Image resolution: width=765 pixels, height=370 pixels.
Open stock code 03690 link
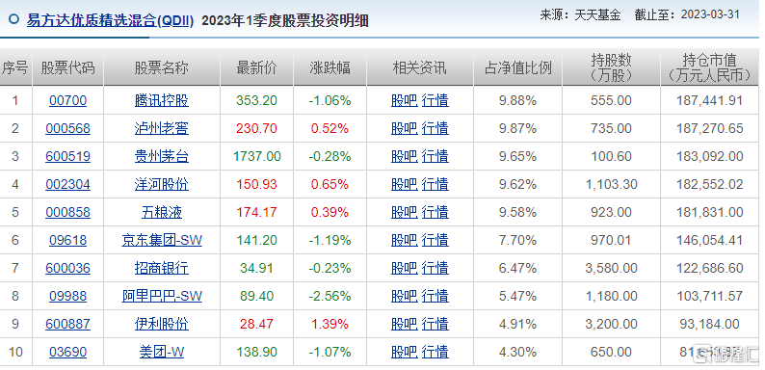[67, 352]
